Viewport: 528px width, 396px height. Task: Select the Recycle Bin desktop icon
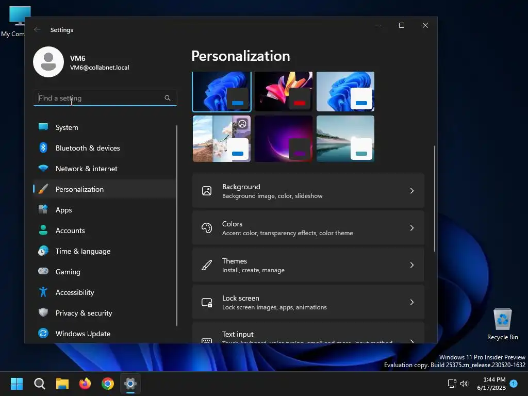pyautogui.click(x=502, y=324)
